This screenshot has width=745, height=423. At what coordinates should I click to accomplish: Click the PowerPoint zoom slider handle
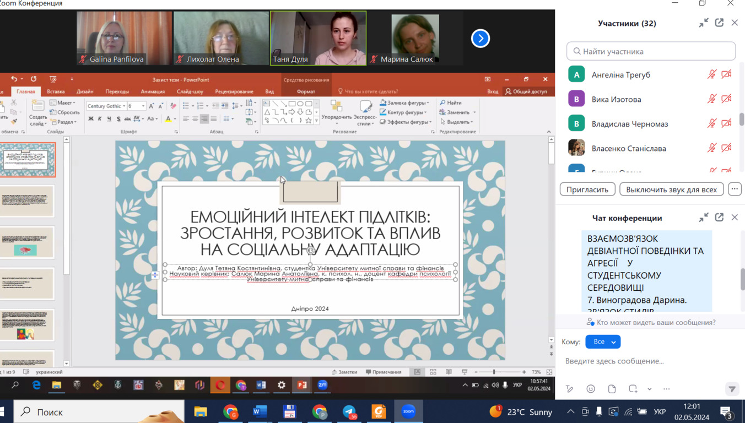coord(494,372)
